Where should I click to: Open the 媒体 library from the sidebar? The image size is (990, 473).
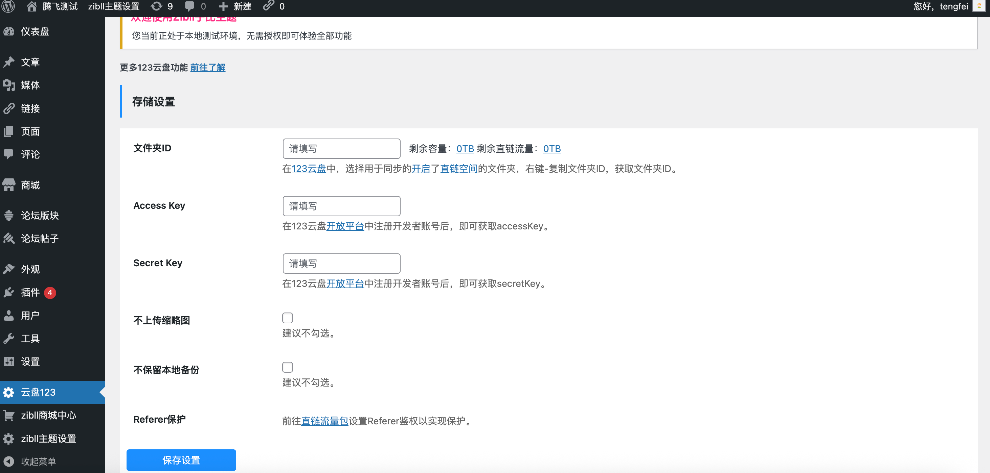point(30,85)
